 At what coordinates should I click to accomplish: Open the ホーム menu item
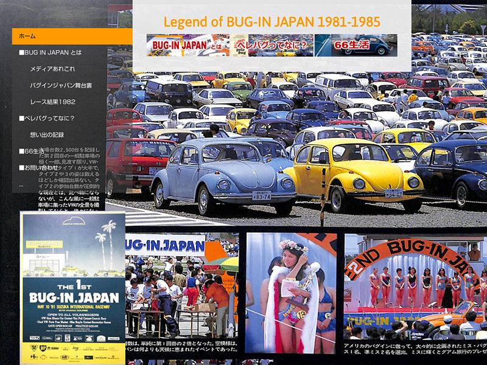pyautogui.click(x=72, y=36)
